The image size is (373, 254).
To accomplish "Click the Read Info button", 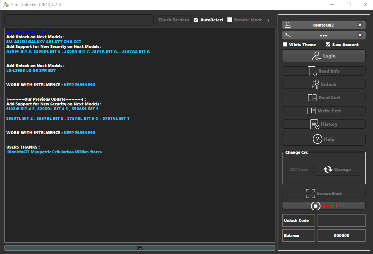I will pyautogui.click(x=323, y=71).
